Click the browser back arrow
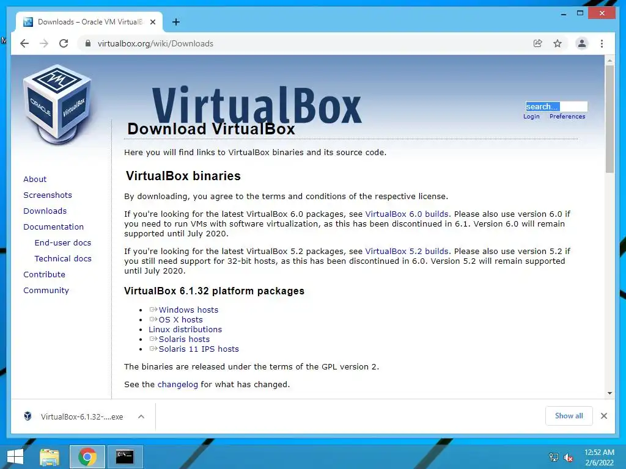 24,43
